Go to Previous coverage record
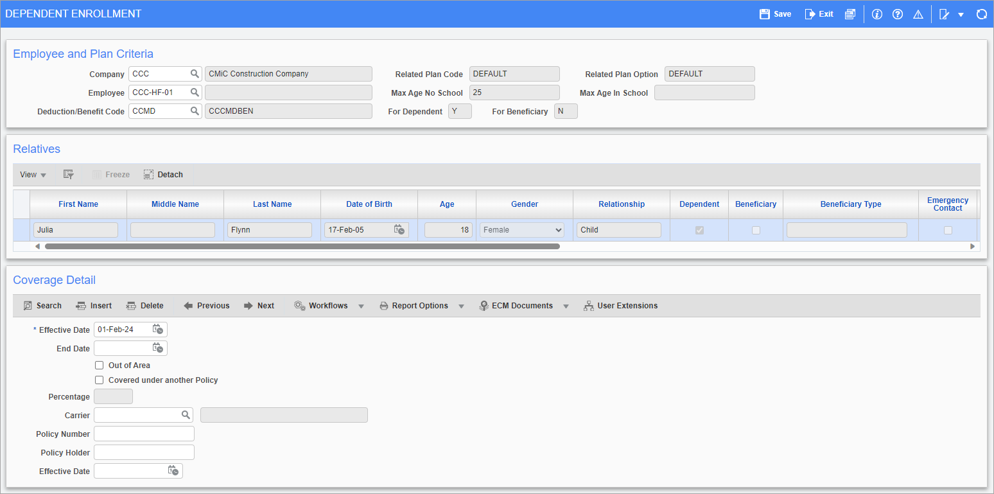This screenshot has height=494, width=994. (206, 306)
